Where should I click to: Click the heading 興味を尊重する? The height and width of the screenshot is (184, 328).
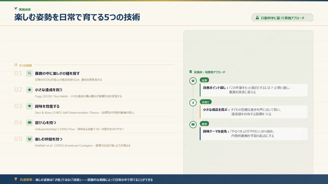click(x=47, y=106)
